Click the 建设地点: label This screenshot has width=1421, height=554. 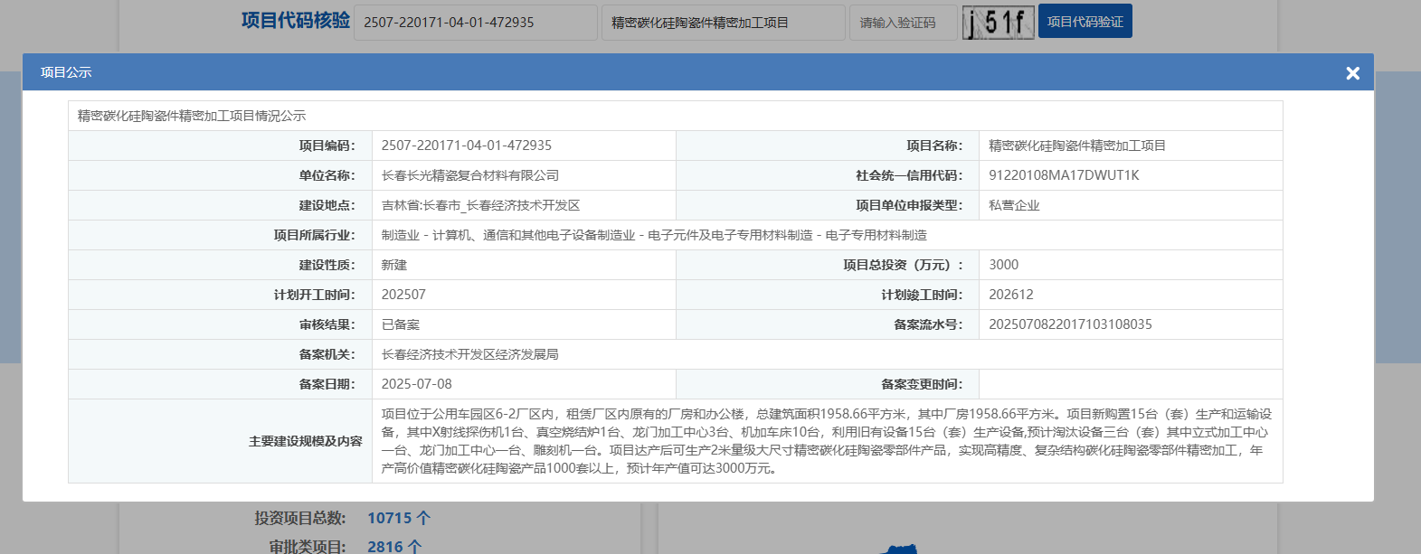(327, 205)
